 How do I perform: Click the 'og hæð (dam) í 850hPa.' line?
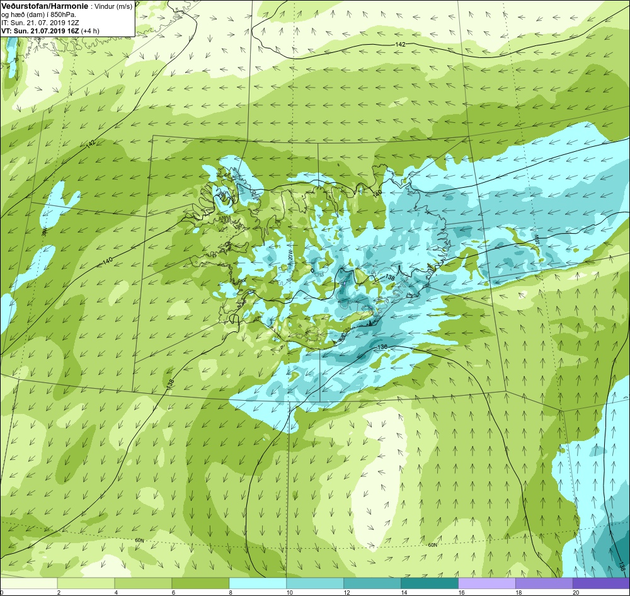39,15
